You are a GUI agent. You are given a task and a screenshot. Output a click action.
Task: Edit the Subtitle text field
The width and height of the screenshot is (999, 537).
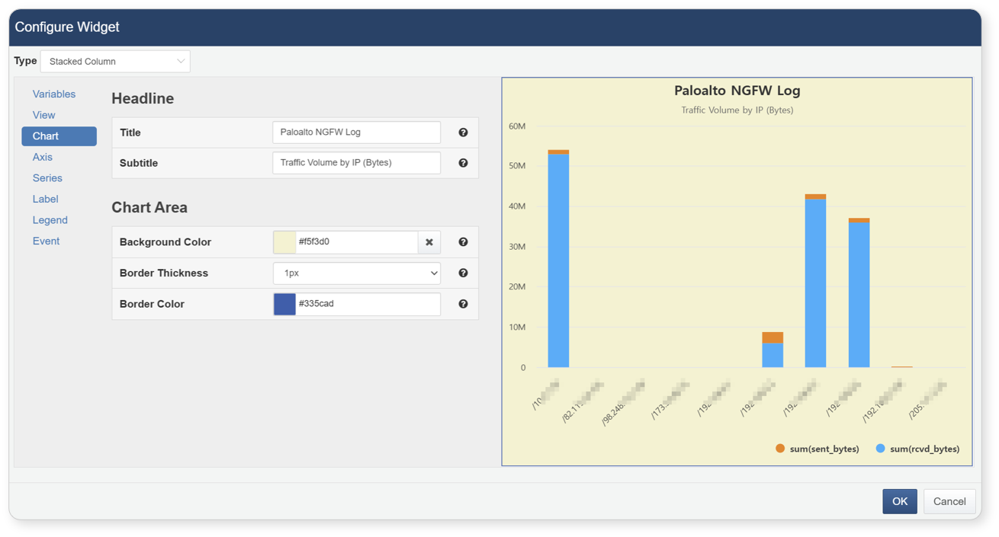pos(357,163)
